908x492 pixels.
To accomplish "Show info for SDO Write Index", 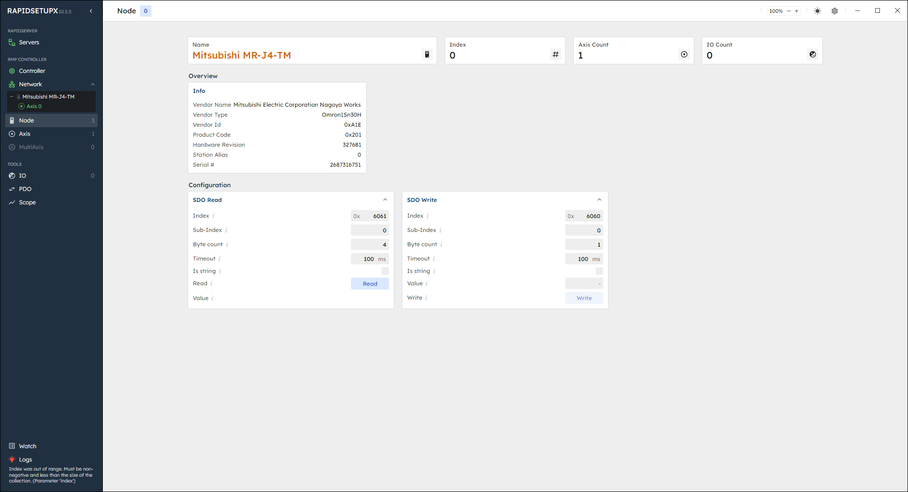I will click(x=428, y=216).
